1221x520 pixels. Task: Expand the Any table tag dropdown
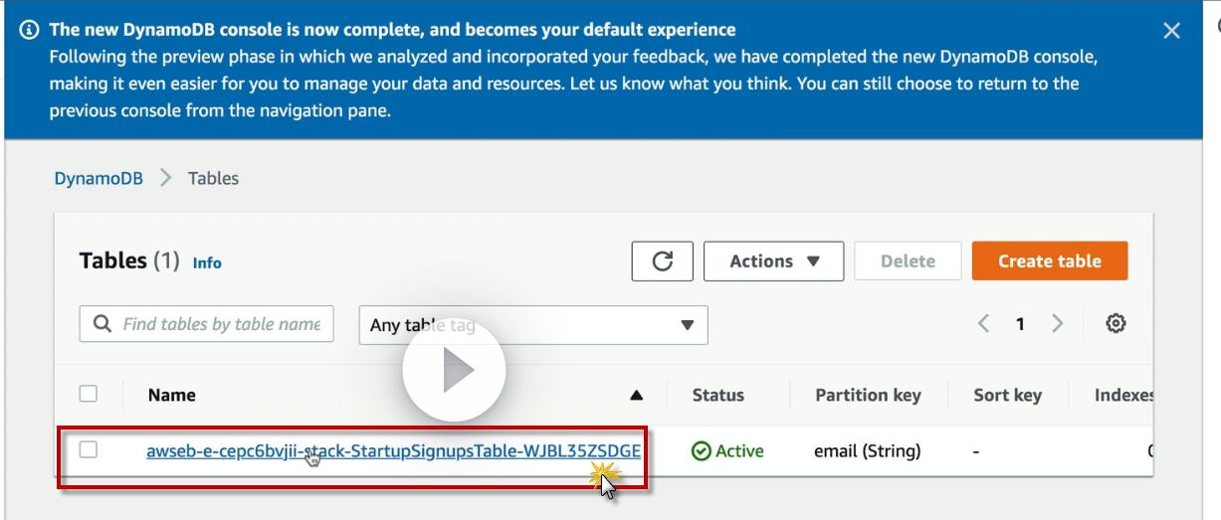coord(531,324)
